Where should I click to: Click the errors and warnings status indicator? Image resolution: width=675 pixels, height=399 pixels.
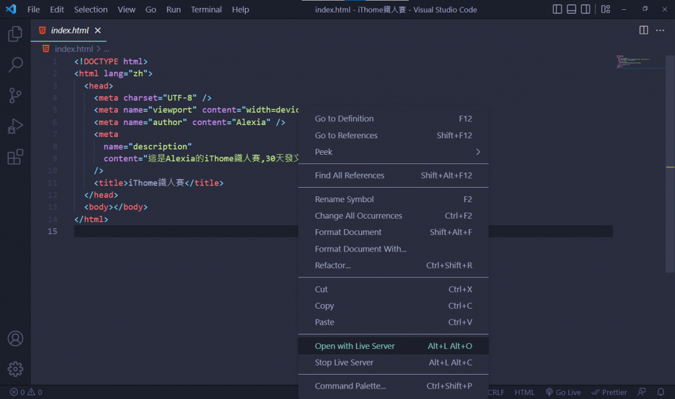coord(26,392)
